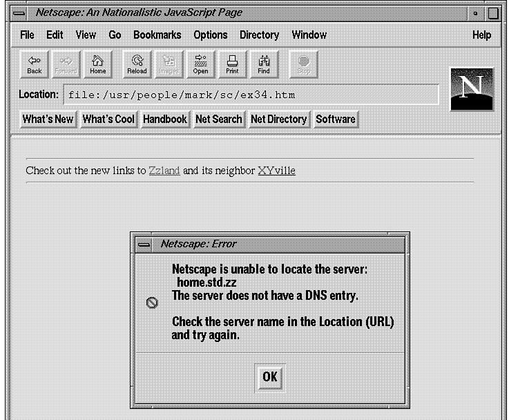This screenshot has height=420, width=509.
Task: Click the Images toolbar icon
Action: click(x=169, y=64)
